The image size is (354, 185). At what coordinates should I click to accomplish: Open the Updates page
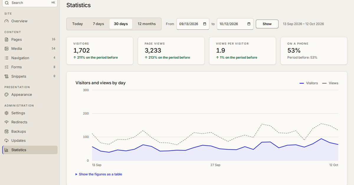point(30,141)
